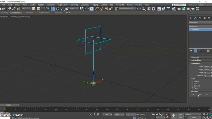Toggle the Spinner Snap icon
This screenshot has width=212, height=119.
[111, 9]
